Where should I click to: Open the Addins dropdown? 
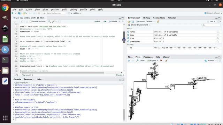[77, 13]
